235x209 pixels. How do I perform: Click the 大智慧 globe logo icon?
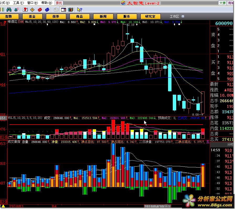tap(123, 3)
